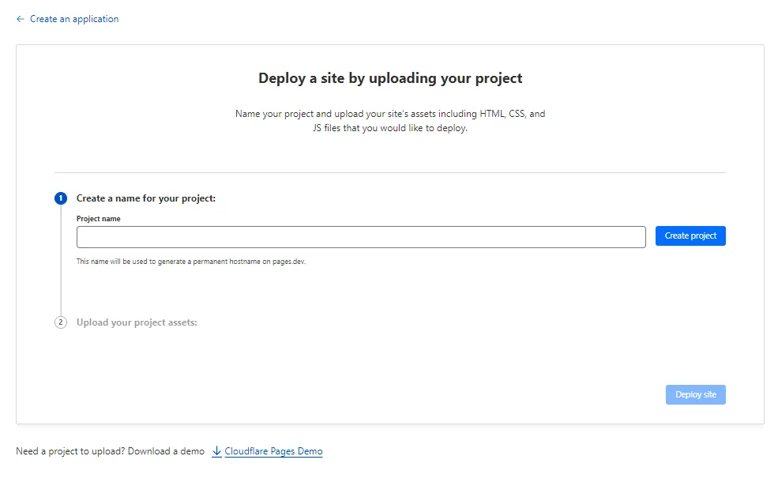Select the Create a name for your project title
This screenshot has height=486, width=778.
pyautogui.click(x=146, y=198)
